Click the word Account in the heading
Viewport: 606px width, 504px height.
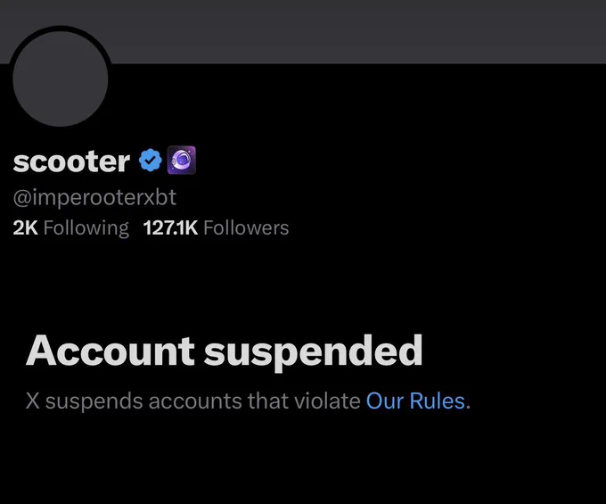[111, 351]
